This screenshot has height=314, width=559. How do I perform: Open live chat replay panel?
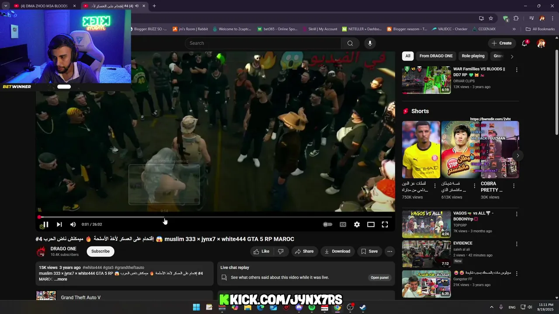(x=380, y=277)
